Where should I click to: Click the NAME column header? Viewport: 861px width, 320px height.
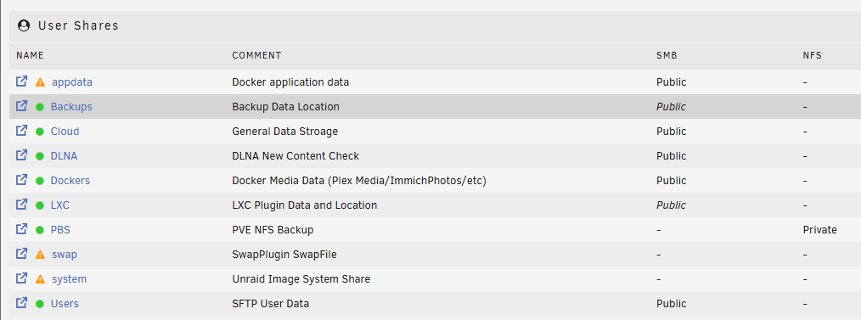pos(30,55)
